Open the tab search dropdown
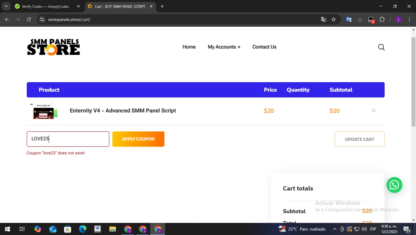416x235 pixels. coord(6,6)
